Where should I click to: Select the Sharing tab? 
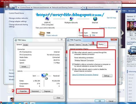[101, 44]
